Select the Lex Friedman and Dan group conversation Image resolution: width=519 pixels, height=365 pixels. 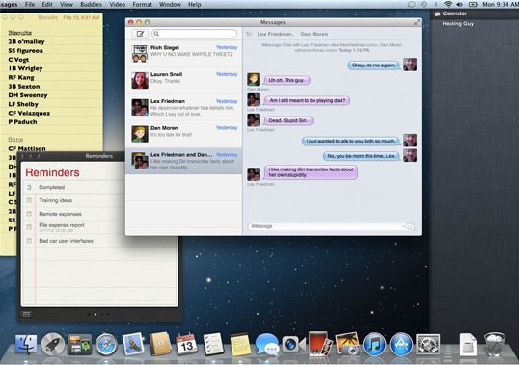[x=184, y=161]
